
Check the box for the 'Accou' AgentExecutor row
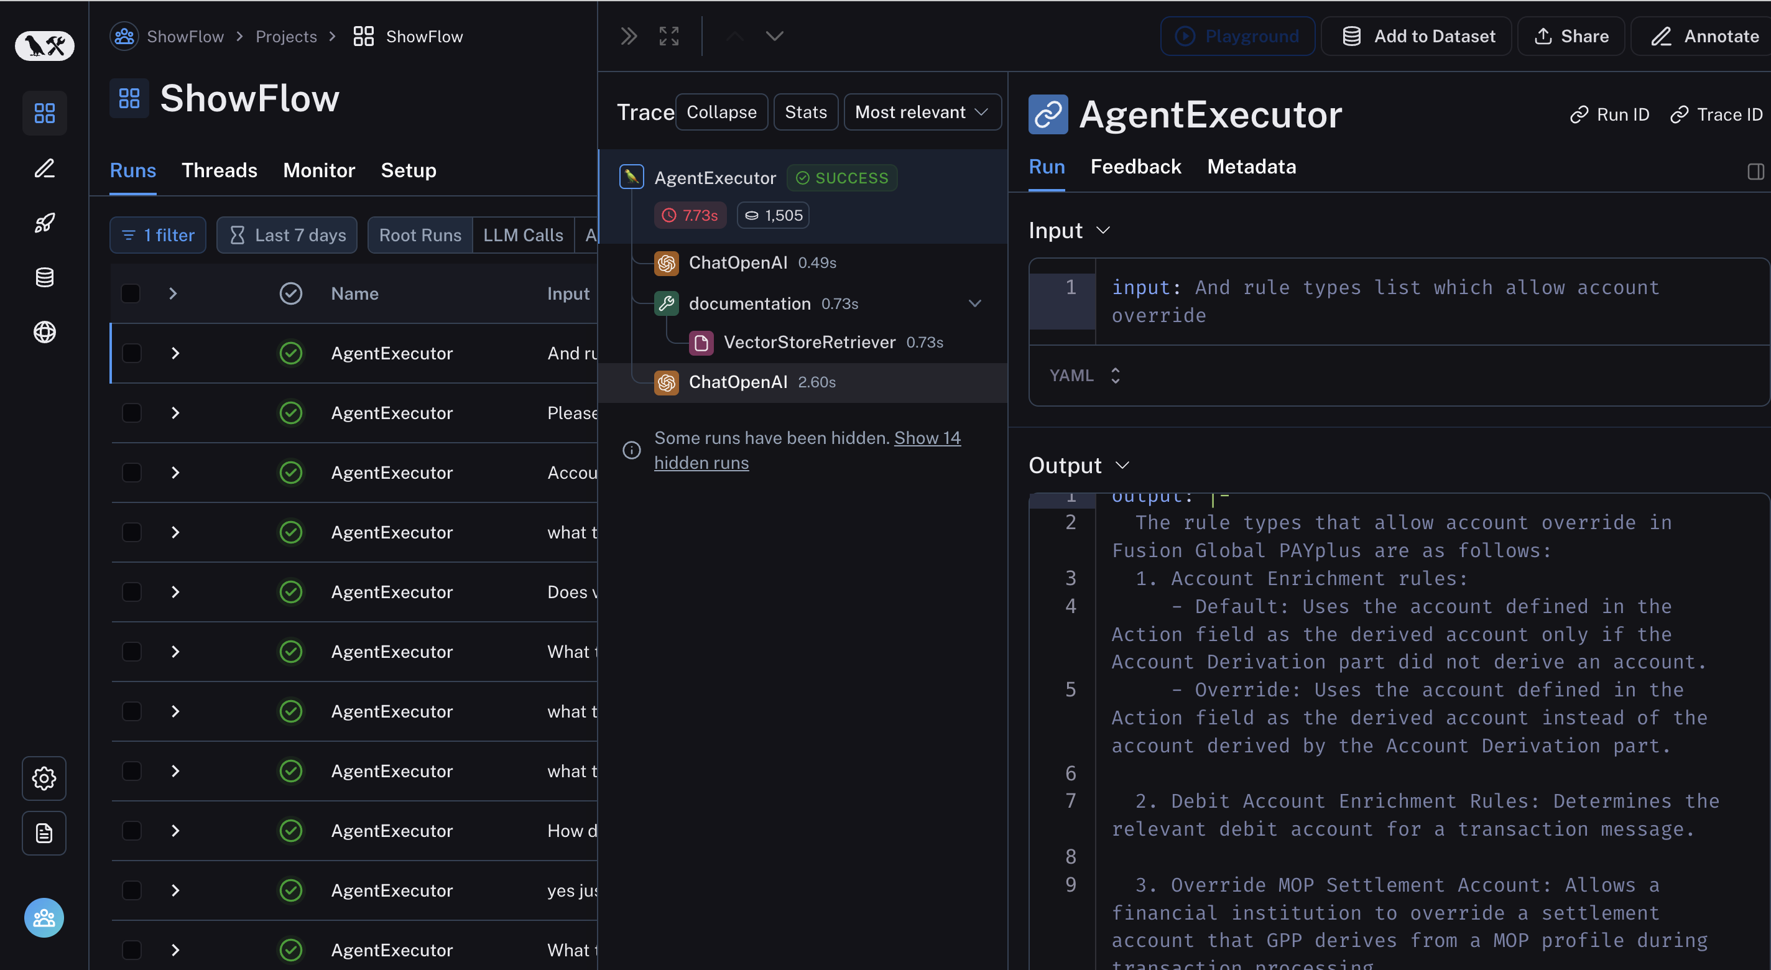tap(131, 473)
